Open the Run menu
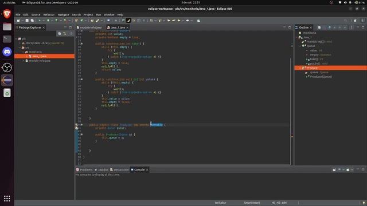The height and width of the screenshot is (206, 367). pyautogui.click(x=99, y=15)
